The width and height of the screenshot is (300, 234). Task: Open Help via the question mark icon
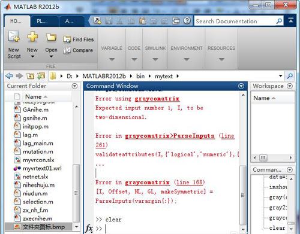[x=187, y=21]
